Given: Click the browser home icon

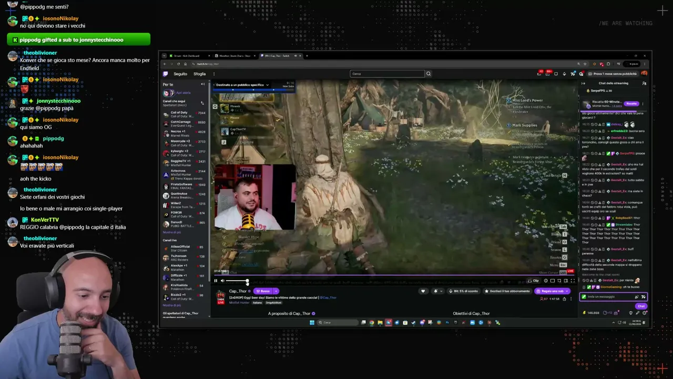Looking at the screenshot, I should pyautogui.click(x=185, y=64).
